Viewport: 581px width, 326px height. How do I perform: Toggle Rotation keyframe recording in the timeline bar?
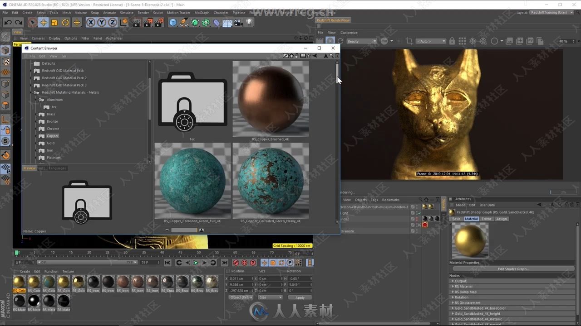tap(281, 263)
